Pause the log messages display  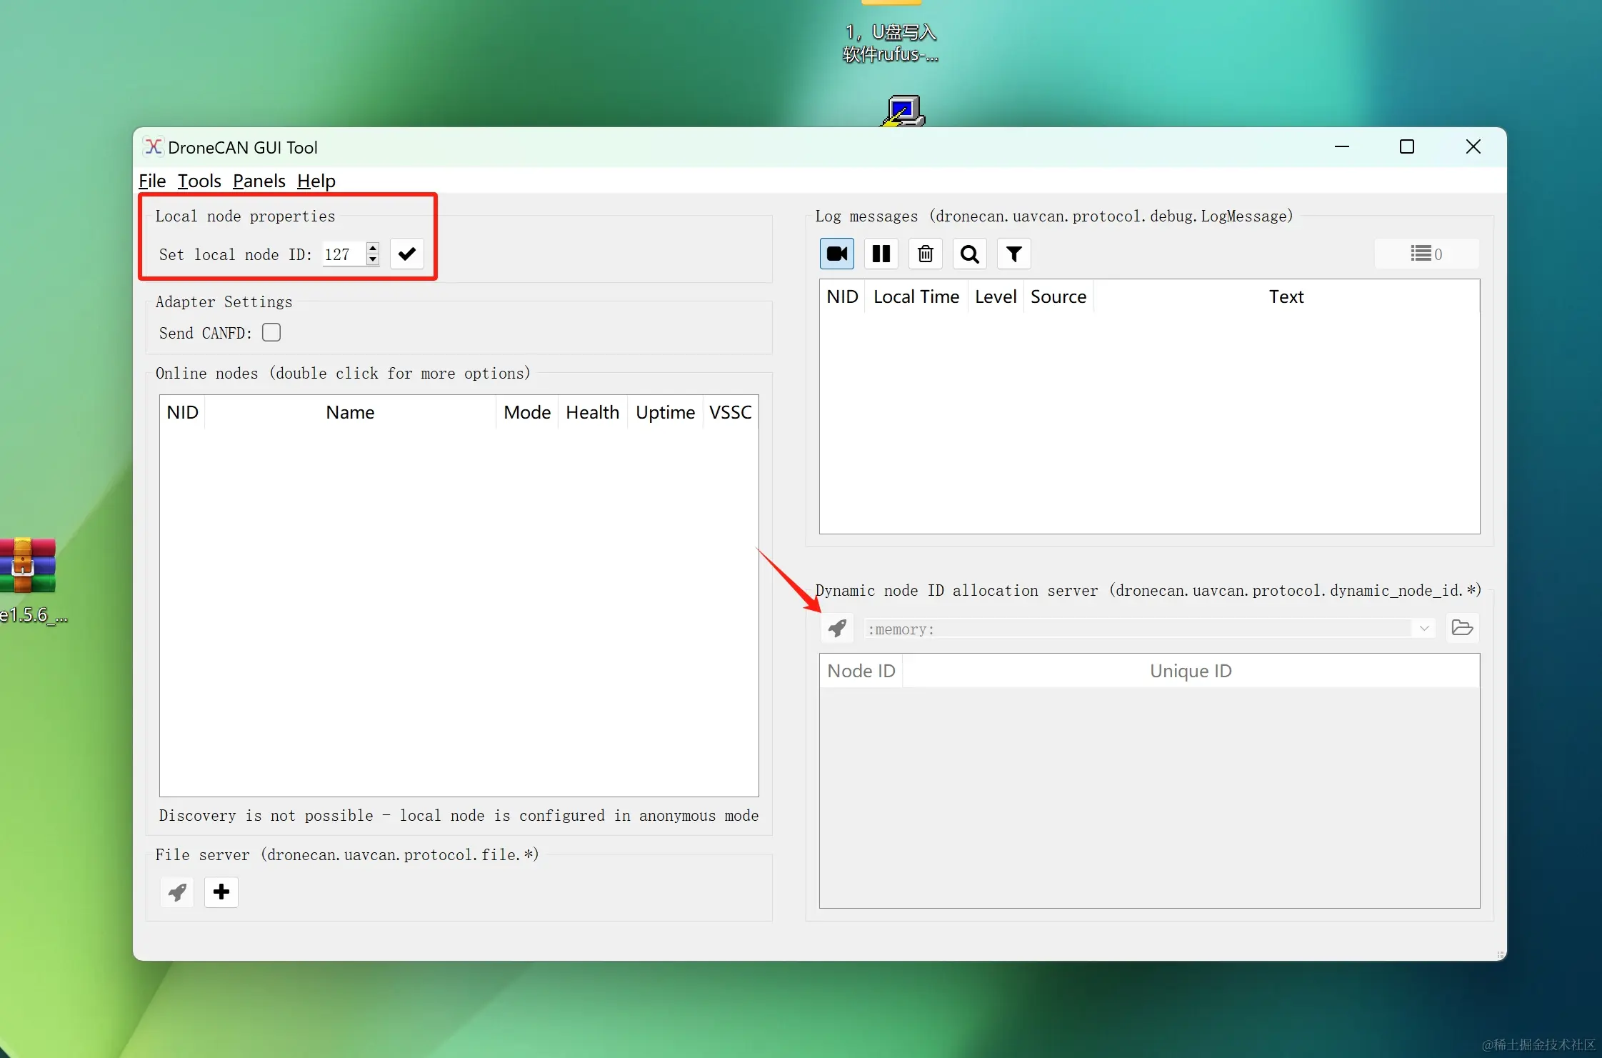pyautogui.click(x=881, y=254)
